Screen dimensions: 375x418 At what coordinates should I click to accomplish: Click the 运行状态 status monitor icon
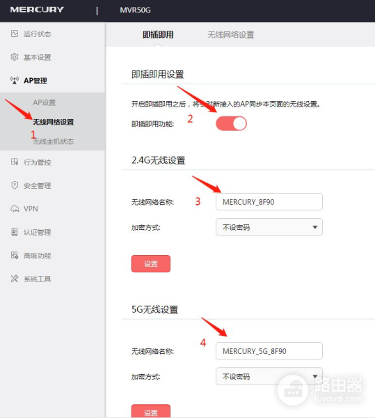click(x=15, y=33)
